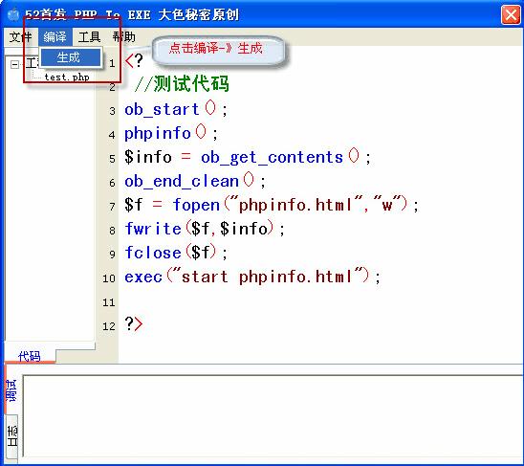Click line number 11 in gutter
Image resolution: width=524 pixels, height=466 pixels.
pos(109,302)
